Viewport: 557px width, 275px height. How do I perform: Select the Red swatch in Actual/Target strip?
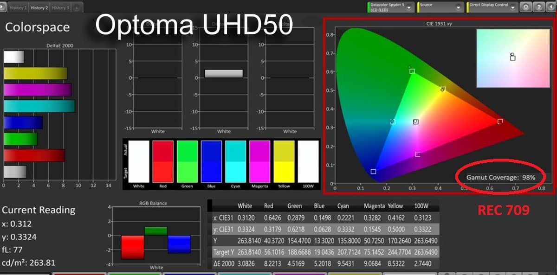click(163, 161)
